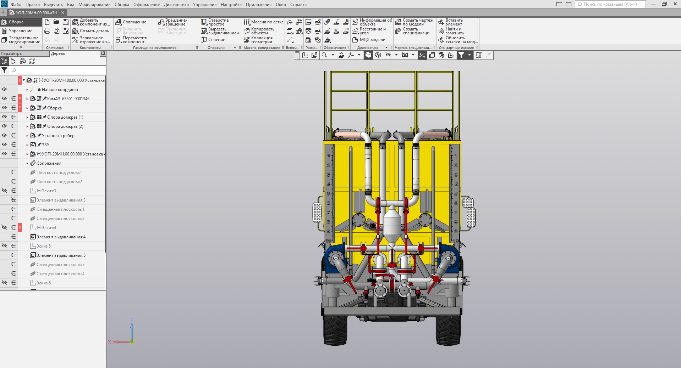Open the 'Сечение' section tool
681x368 pixels.
[213, 40]
